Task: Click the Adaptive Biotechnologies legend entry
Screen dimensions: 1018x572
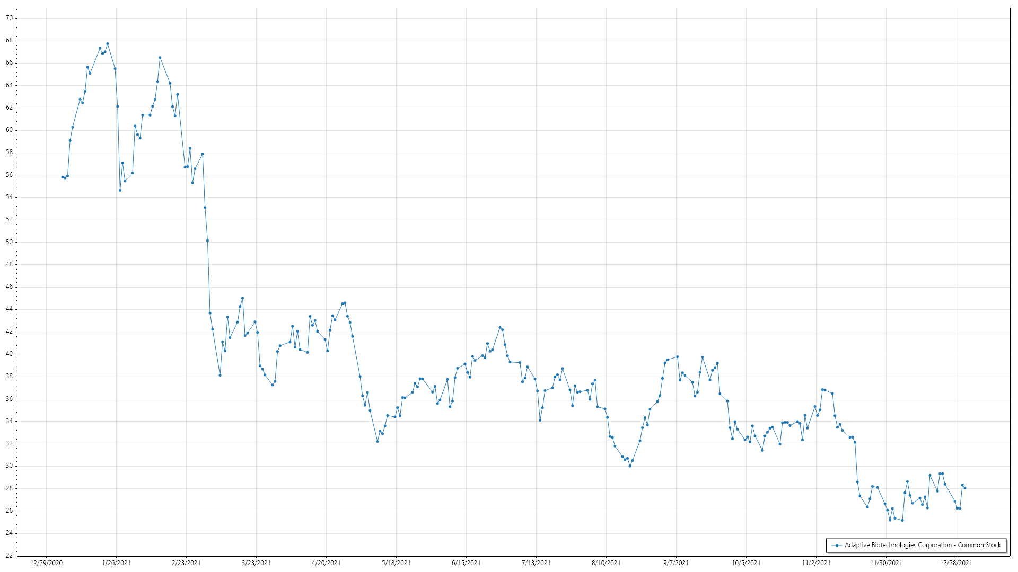Action: [x=922, y=545]
